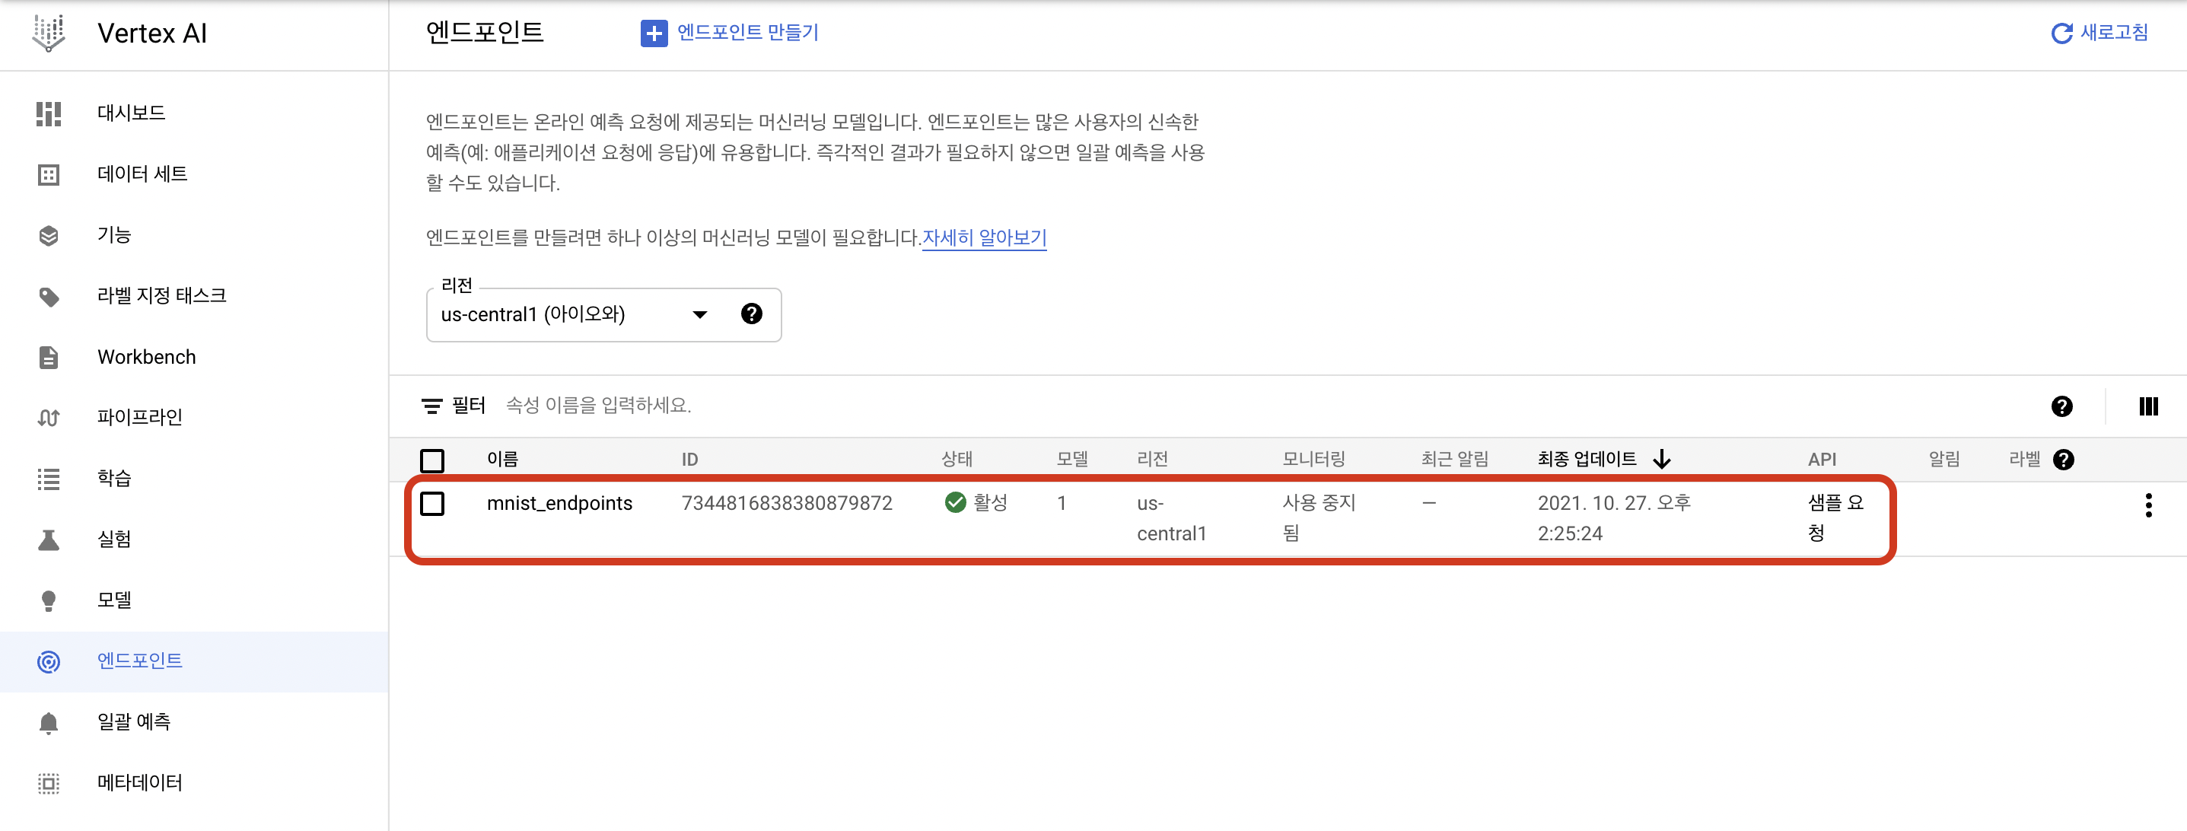The image size is (2187, 831).
Task: Select 모델 in the sidebar
Action: coord(114,599)
